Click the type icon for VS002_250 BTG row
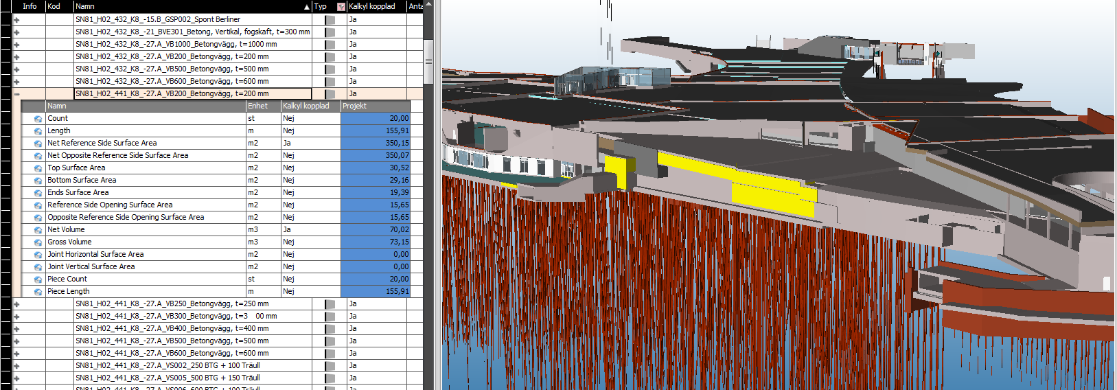1117x390 pixels. click(330, 366)
